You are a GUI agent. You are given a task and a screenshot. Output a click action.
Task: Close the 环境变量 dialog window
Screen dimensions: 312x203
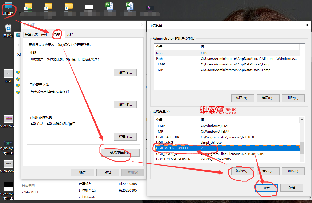[307, 25]
